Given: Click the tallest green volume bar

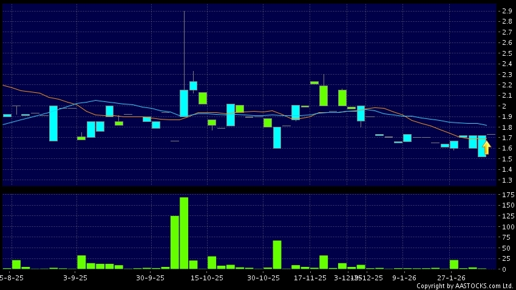Looking at the screenshot, I should pos(184,233).
